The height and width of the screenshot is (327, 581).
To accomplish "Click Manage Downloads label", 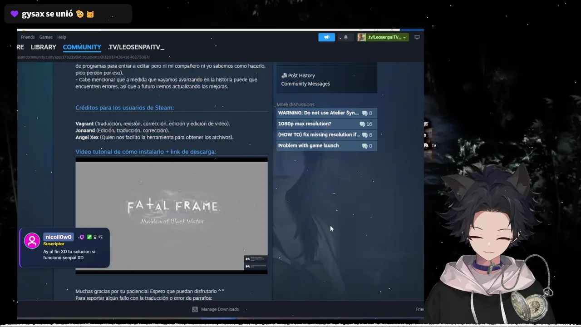I will 220,309.
